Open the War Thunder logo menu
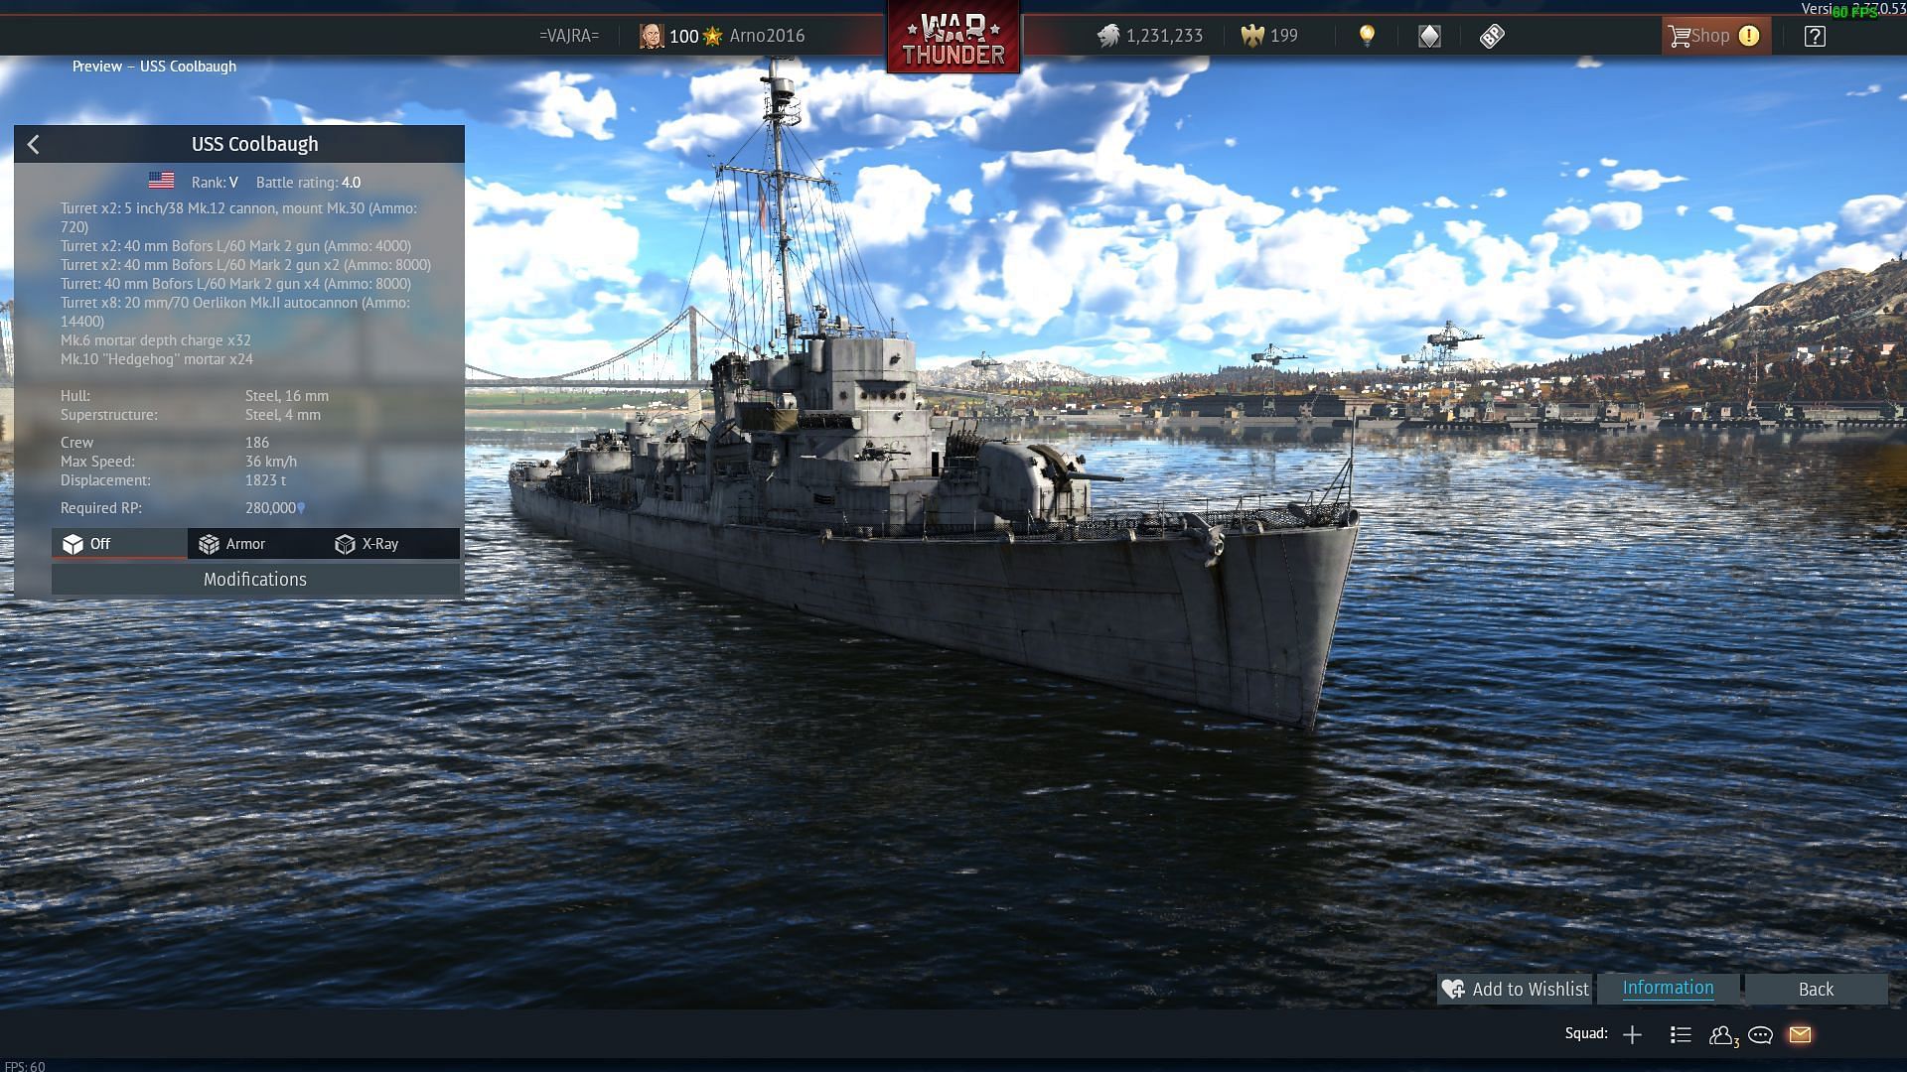Screen dimensions: 1907x1072 click(953, 38)
